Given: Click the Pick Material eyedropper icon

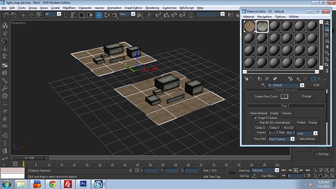Looking at the screenshot, I should pyautogui.click(x=264, y=85).
